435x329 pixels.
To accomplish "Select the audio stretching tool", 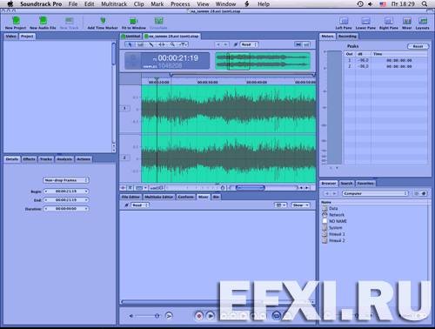I will [162, 44].
